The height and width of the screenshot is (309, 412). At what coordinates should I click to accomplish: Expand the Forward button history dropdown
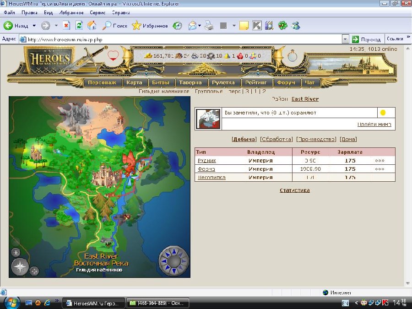pos(56,26)
